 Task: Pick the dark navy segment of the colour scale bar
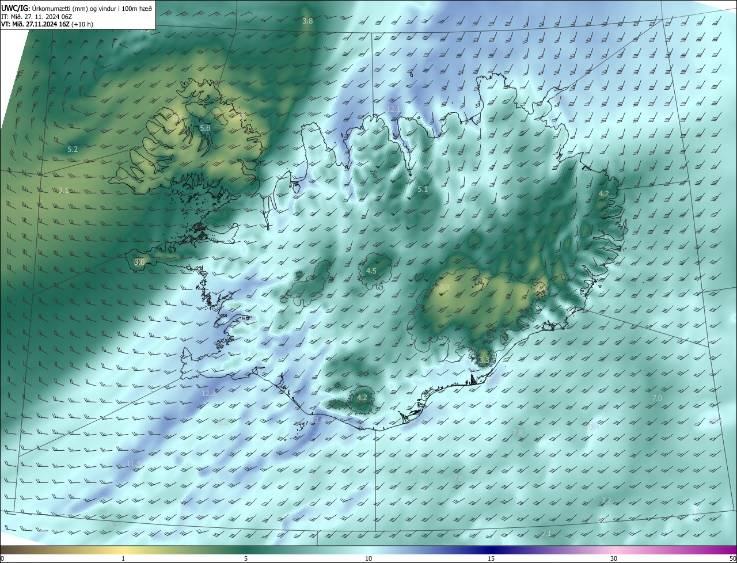click(491, 550)
